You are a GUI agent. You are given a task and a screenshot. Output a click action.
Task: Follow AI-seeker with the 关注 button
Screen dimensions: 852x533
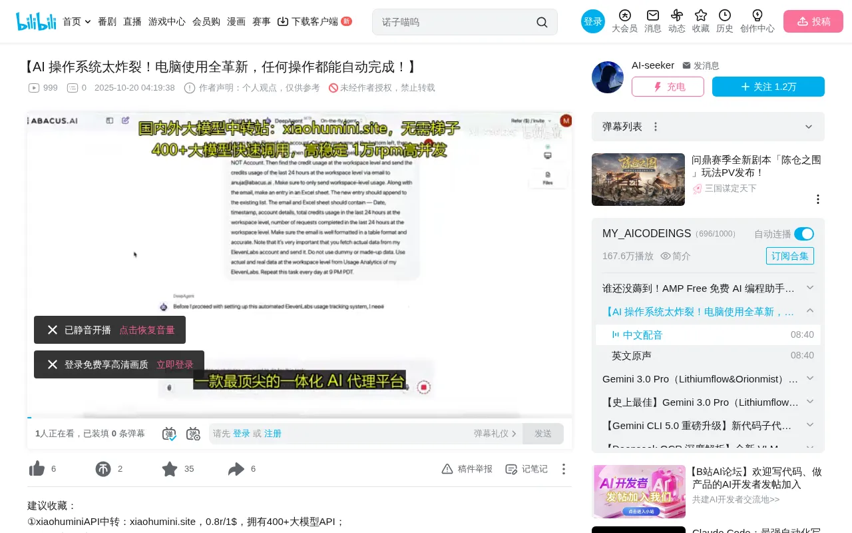coord(768,87)
